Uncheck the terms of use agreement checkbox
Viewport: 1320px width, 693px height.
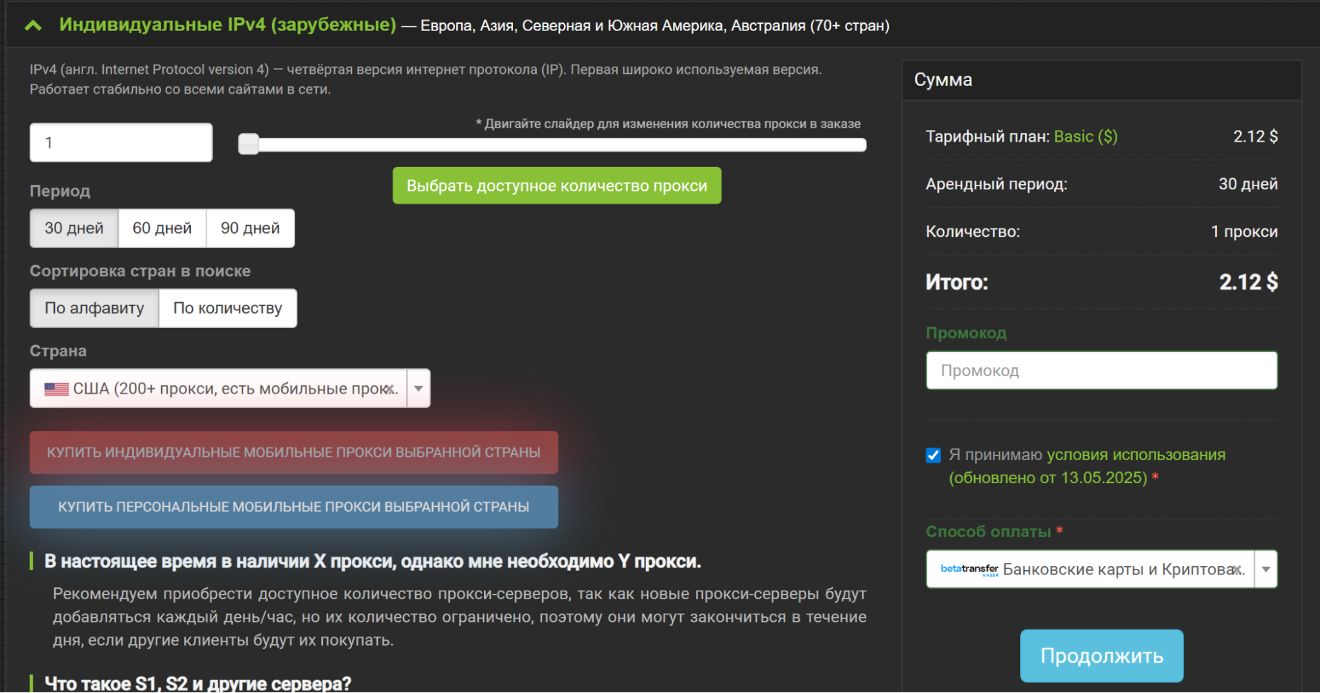932,455
